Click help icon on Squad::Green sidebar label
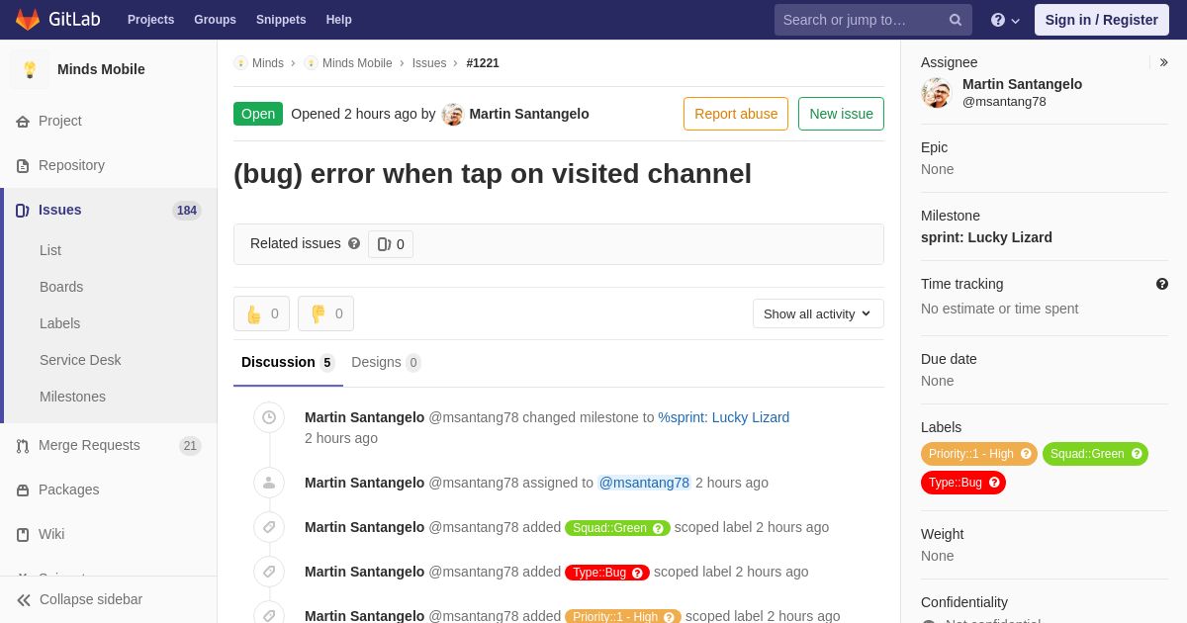 (x=1137, y=454)
